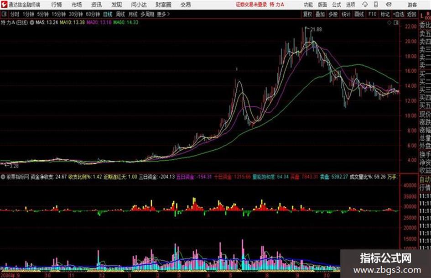431x278 pixels.
Task: Expand the dropdown icon next to 股票指标网
Action: pyautogui.click(x=3, y=177)
